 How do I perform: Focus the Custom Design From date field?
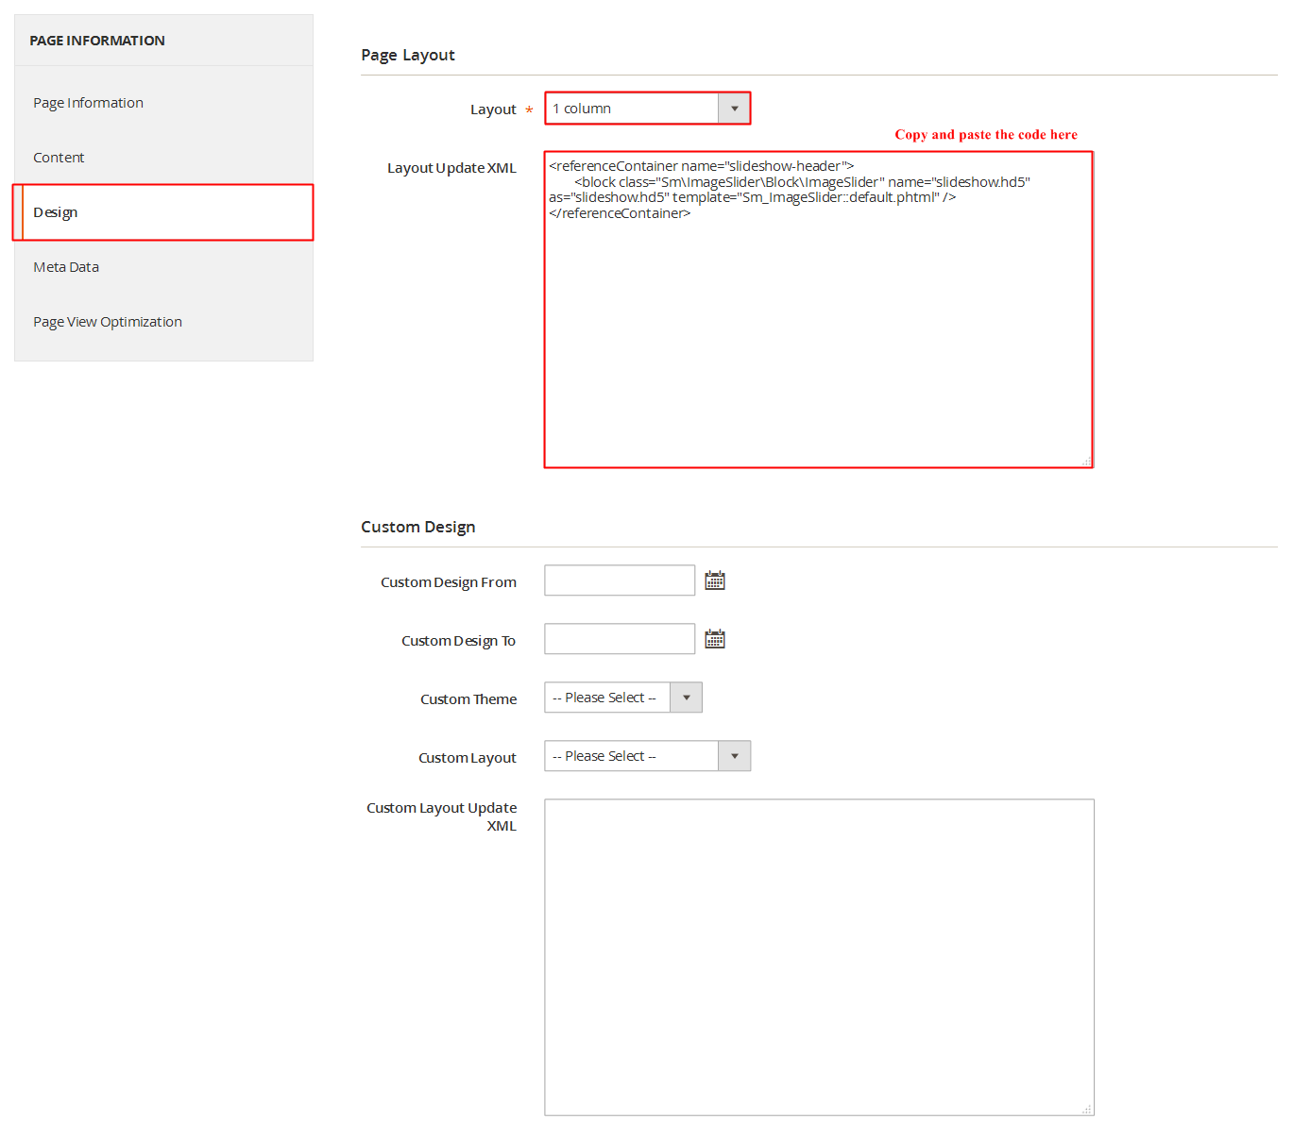point(620,580)
